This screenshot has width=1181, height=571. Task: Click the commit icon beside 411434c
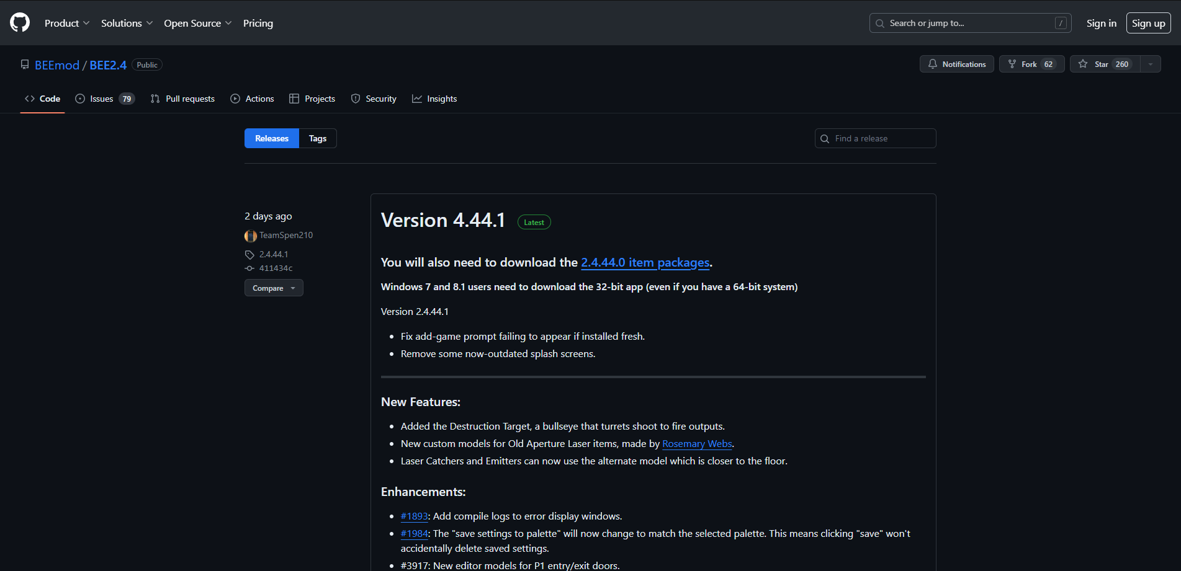click(x=249, y=268)
